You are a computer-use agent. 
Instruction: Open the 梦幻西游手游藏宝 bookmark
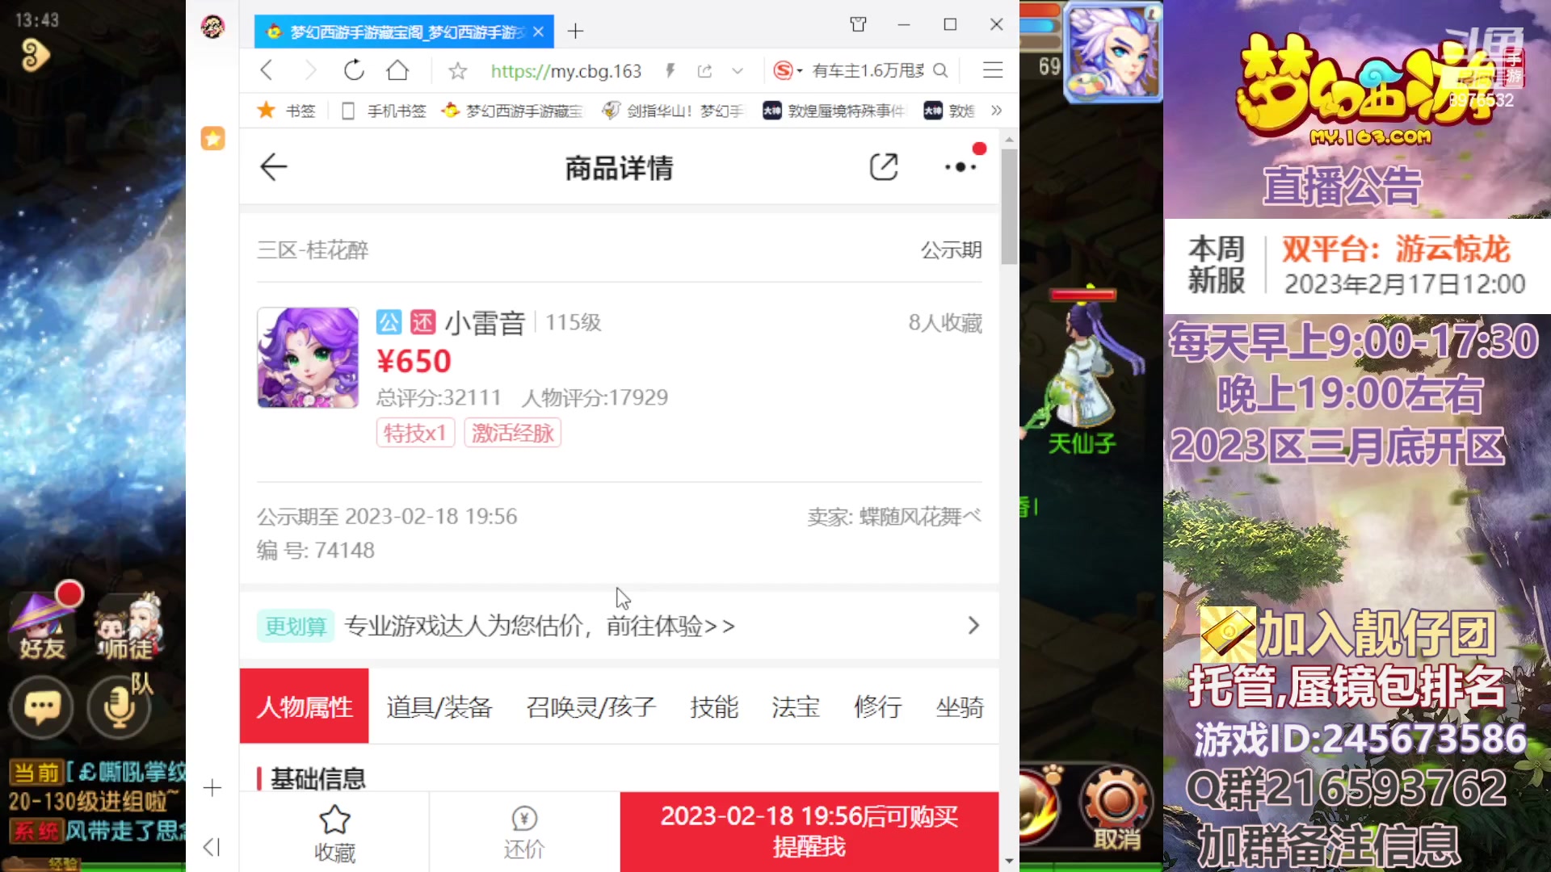pyautogui.click(x=512, y=111)
